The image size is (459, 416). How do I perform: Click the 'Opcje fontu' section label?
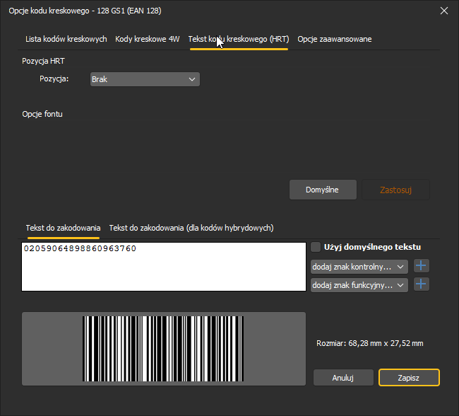(x=42, y=114)
